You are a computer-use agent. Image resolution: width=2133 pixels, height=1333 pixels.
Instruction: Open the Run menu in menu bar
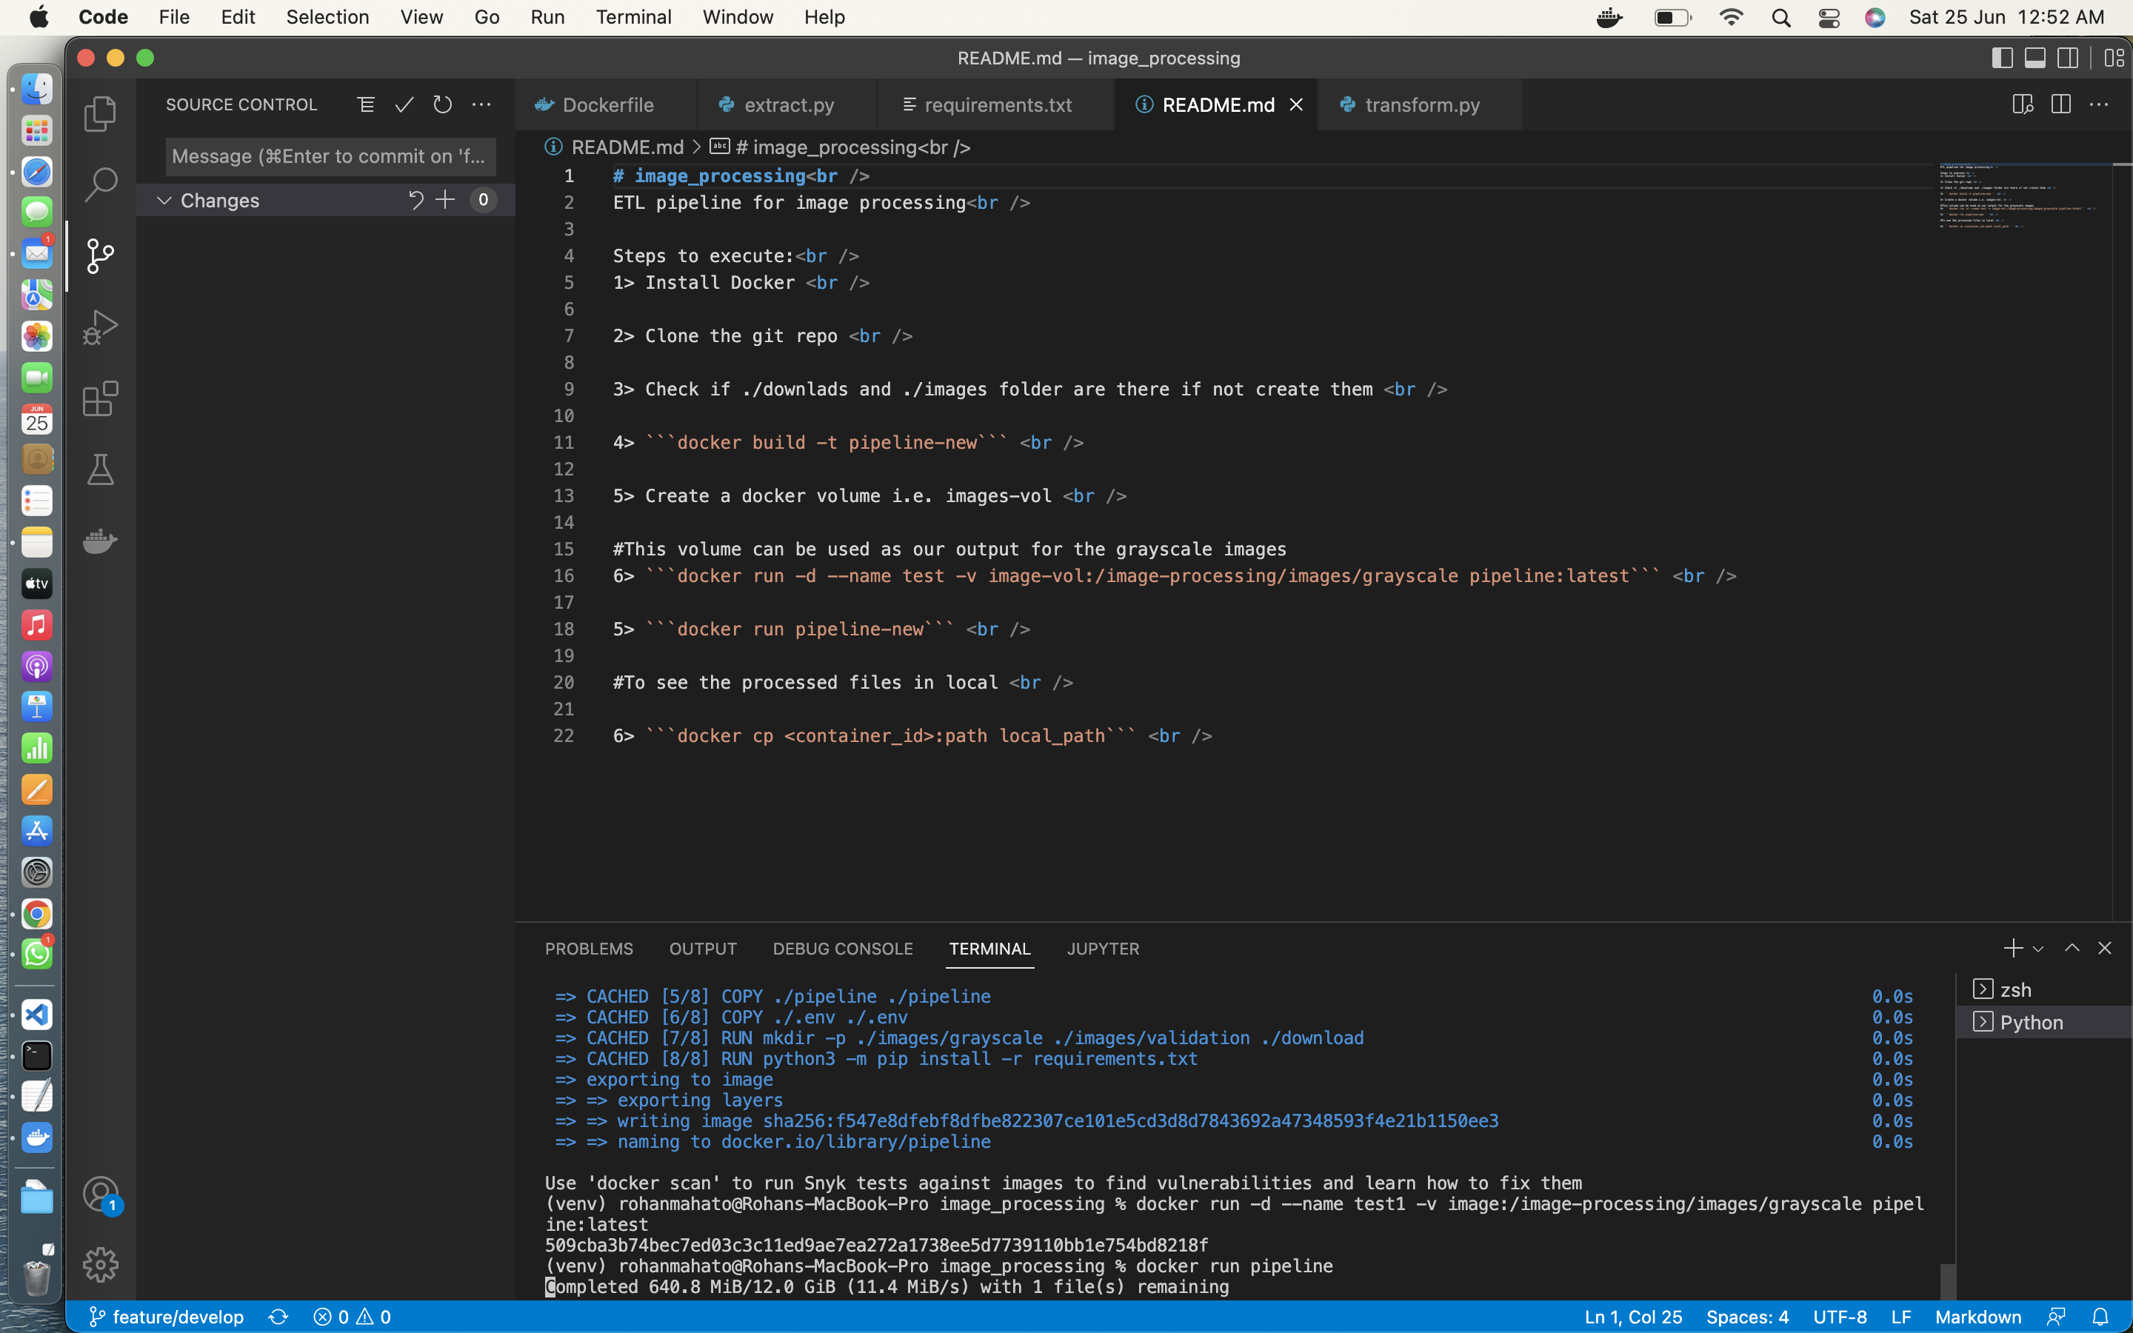click(547, 18)
